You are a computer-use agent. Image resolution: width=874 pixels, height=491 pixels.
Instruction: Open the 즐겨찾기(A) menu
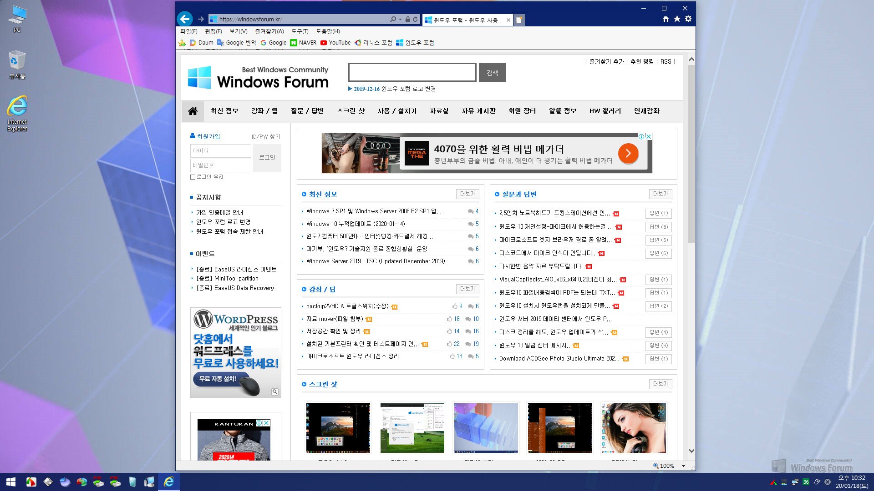point(269,31)
